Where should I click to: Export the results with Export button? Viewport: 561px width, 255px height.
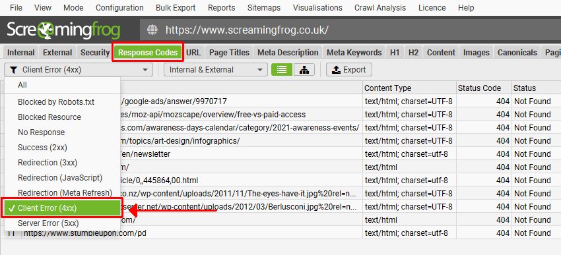(x=349, y=70)
